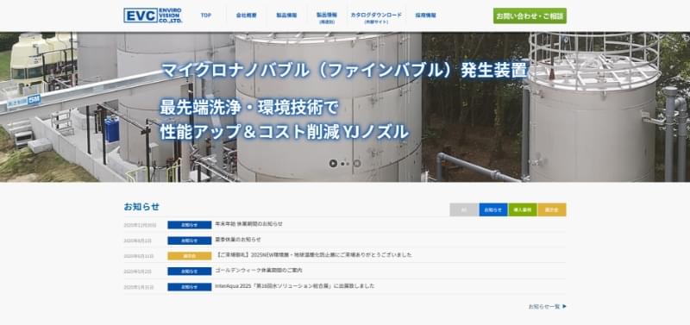This screenshot has height=325, width=690.
Task: Open the ゴールデンウィーク休業期間のご案内 link
Action: (259, 271)
